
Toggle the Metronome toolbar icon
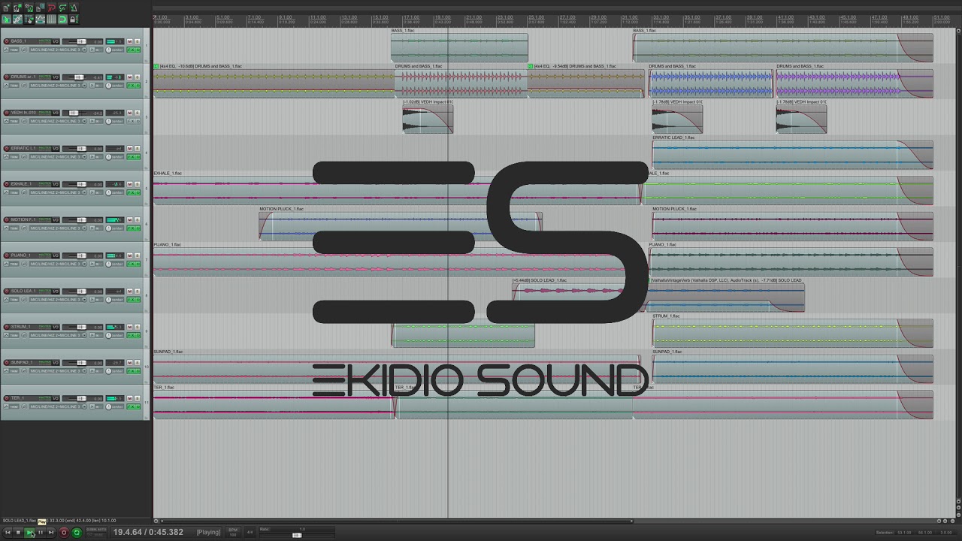point(74,8)
